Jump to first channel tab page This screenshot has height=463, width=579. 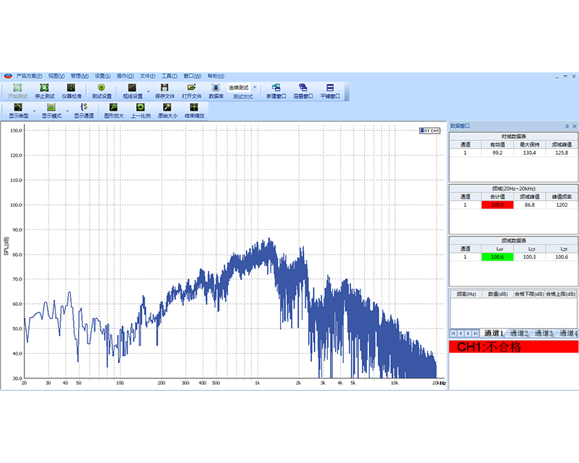click(x=454, y=334)
